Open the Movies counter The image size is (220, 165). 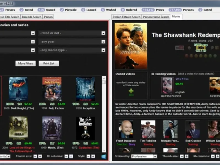coord(7,10)
